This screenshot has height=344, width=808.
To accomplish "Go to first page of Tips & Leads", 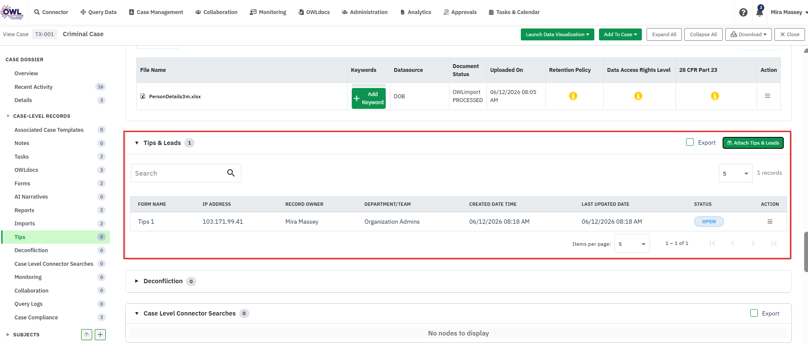I will (712, 243).
